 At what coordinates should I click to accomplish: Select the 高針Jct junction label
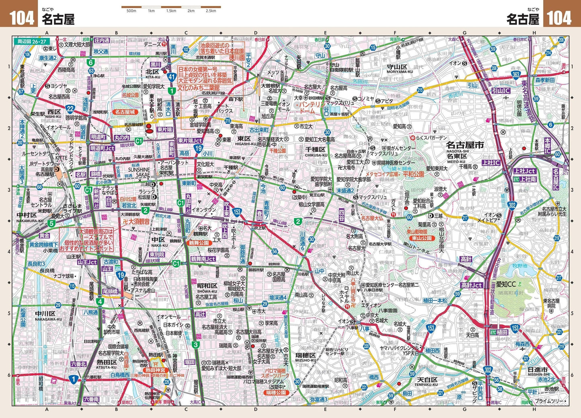472,285
